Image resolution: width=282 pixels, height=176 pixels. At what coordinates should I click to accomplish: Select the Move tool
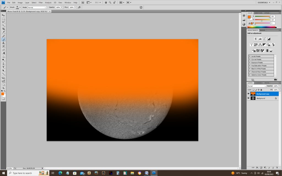3,15
